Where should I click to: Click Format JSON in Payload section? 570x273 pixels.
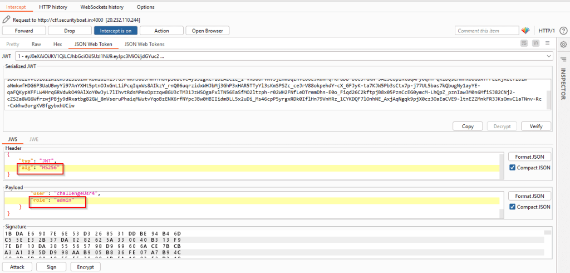(x=529, y=196)
